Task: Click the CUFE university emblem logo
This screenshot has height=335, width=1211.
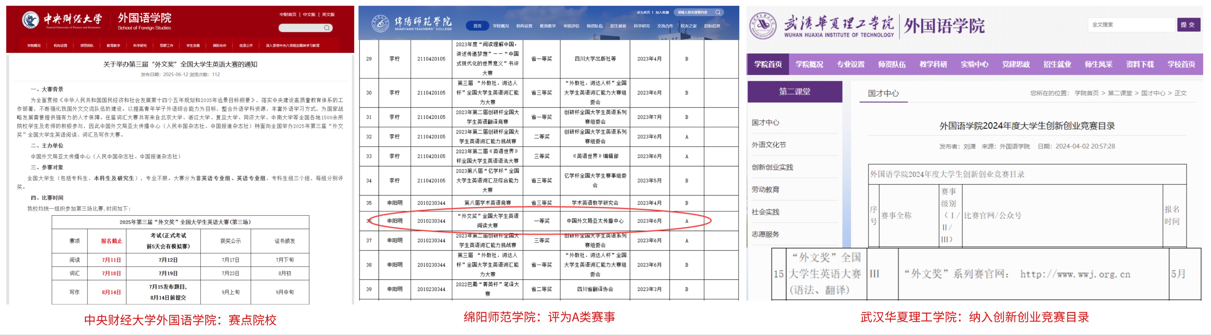Action: (30, 20)
